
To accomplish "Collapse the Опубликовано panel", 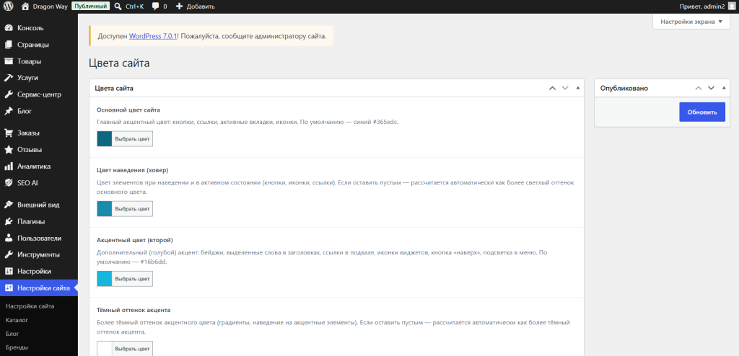I will pos(725,88).
